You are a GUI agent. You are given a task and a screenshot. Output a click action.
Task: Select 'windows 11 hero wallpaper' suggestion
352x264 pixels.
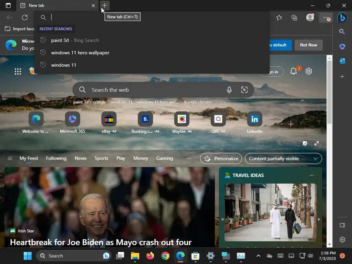152,53
